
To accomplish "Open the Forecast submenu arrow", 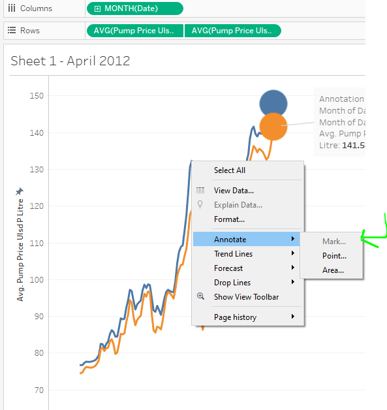I will pos(293,268).
